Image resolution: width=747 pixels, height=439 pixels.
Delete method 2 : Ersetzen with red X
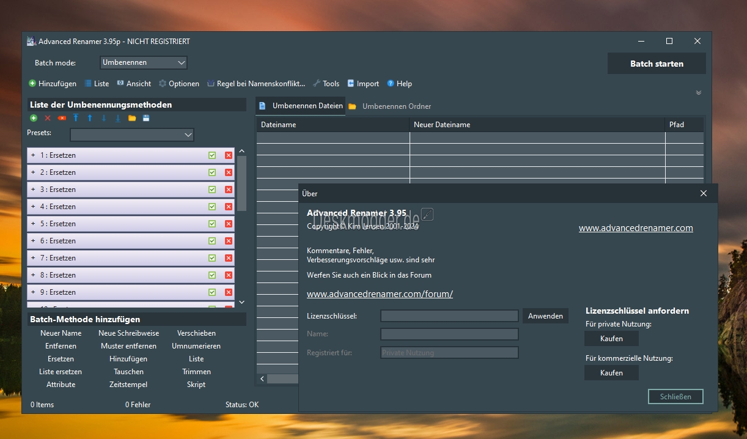[229, 172]
